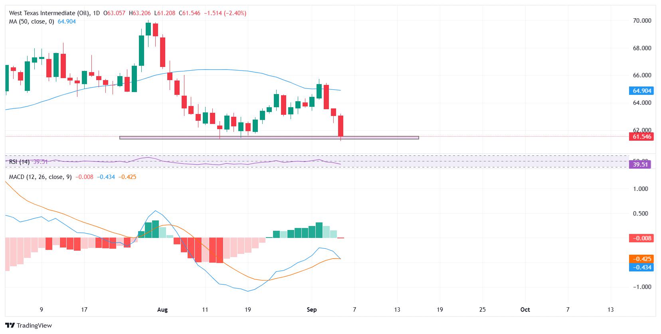Image resolution: width=661 pixels, height=334 pixels.
Task: Click the blue 64.904 MA price tag
Action: pyautogui.click(x=642, y=91)
